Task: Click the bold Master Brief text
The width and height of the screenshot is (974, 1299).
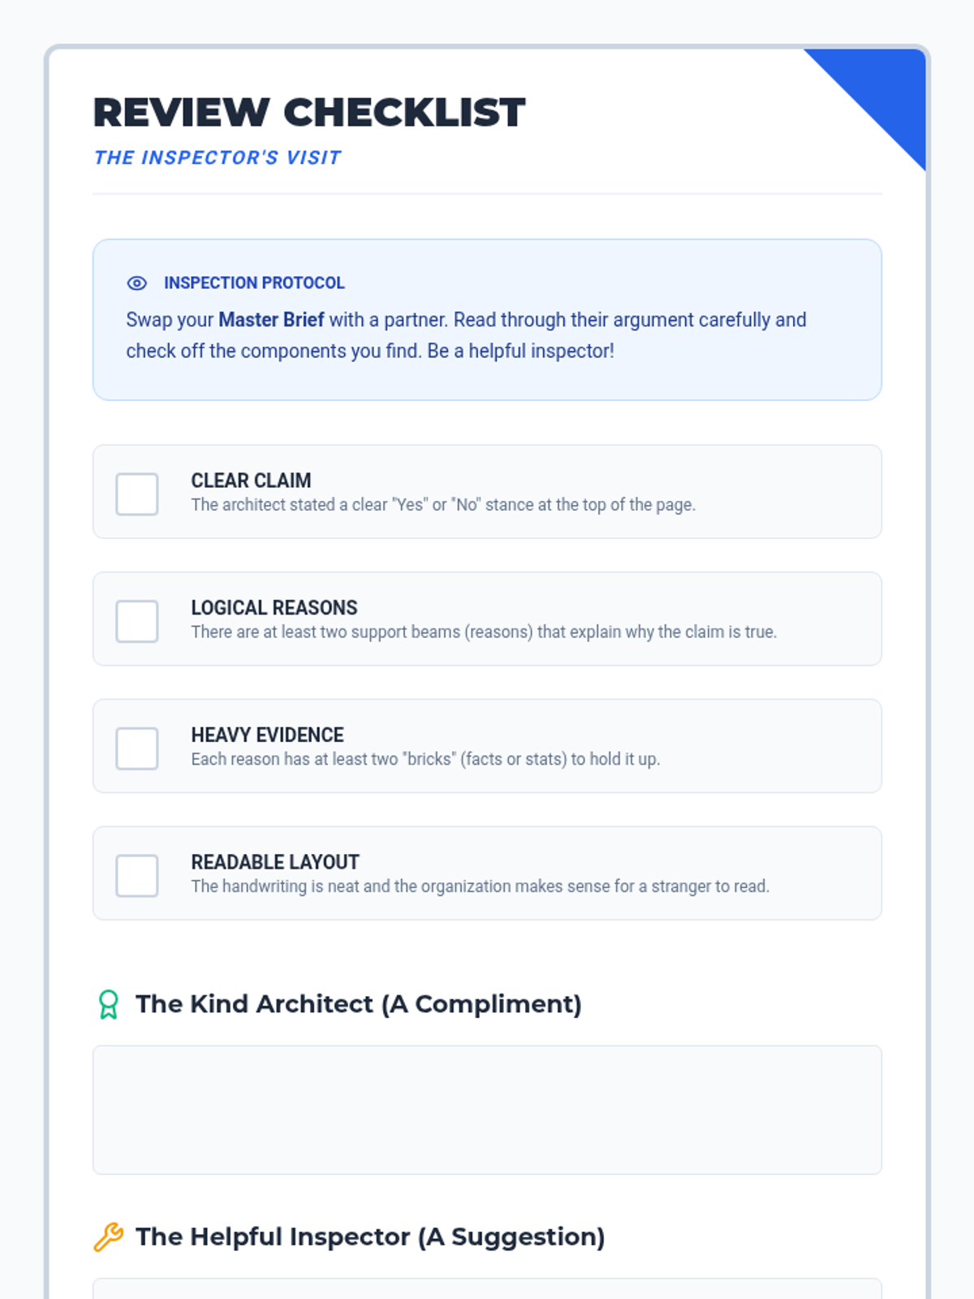Action: click(x=271, y=320)
